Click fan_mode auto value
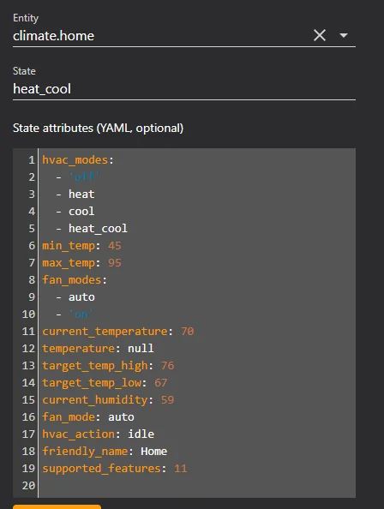The width and height of the screenshot is (384, 509). pyautogui.click(x=121, y=416)
